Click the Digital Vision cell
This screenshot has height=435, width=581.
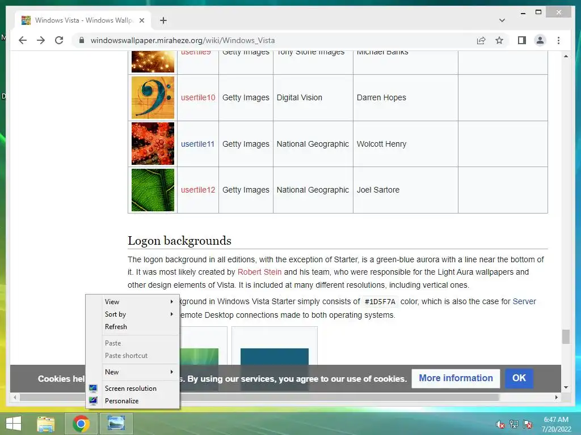click(313, 97)
